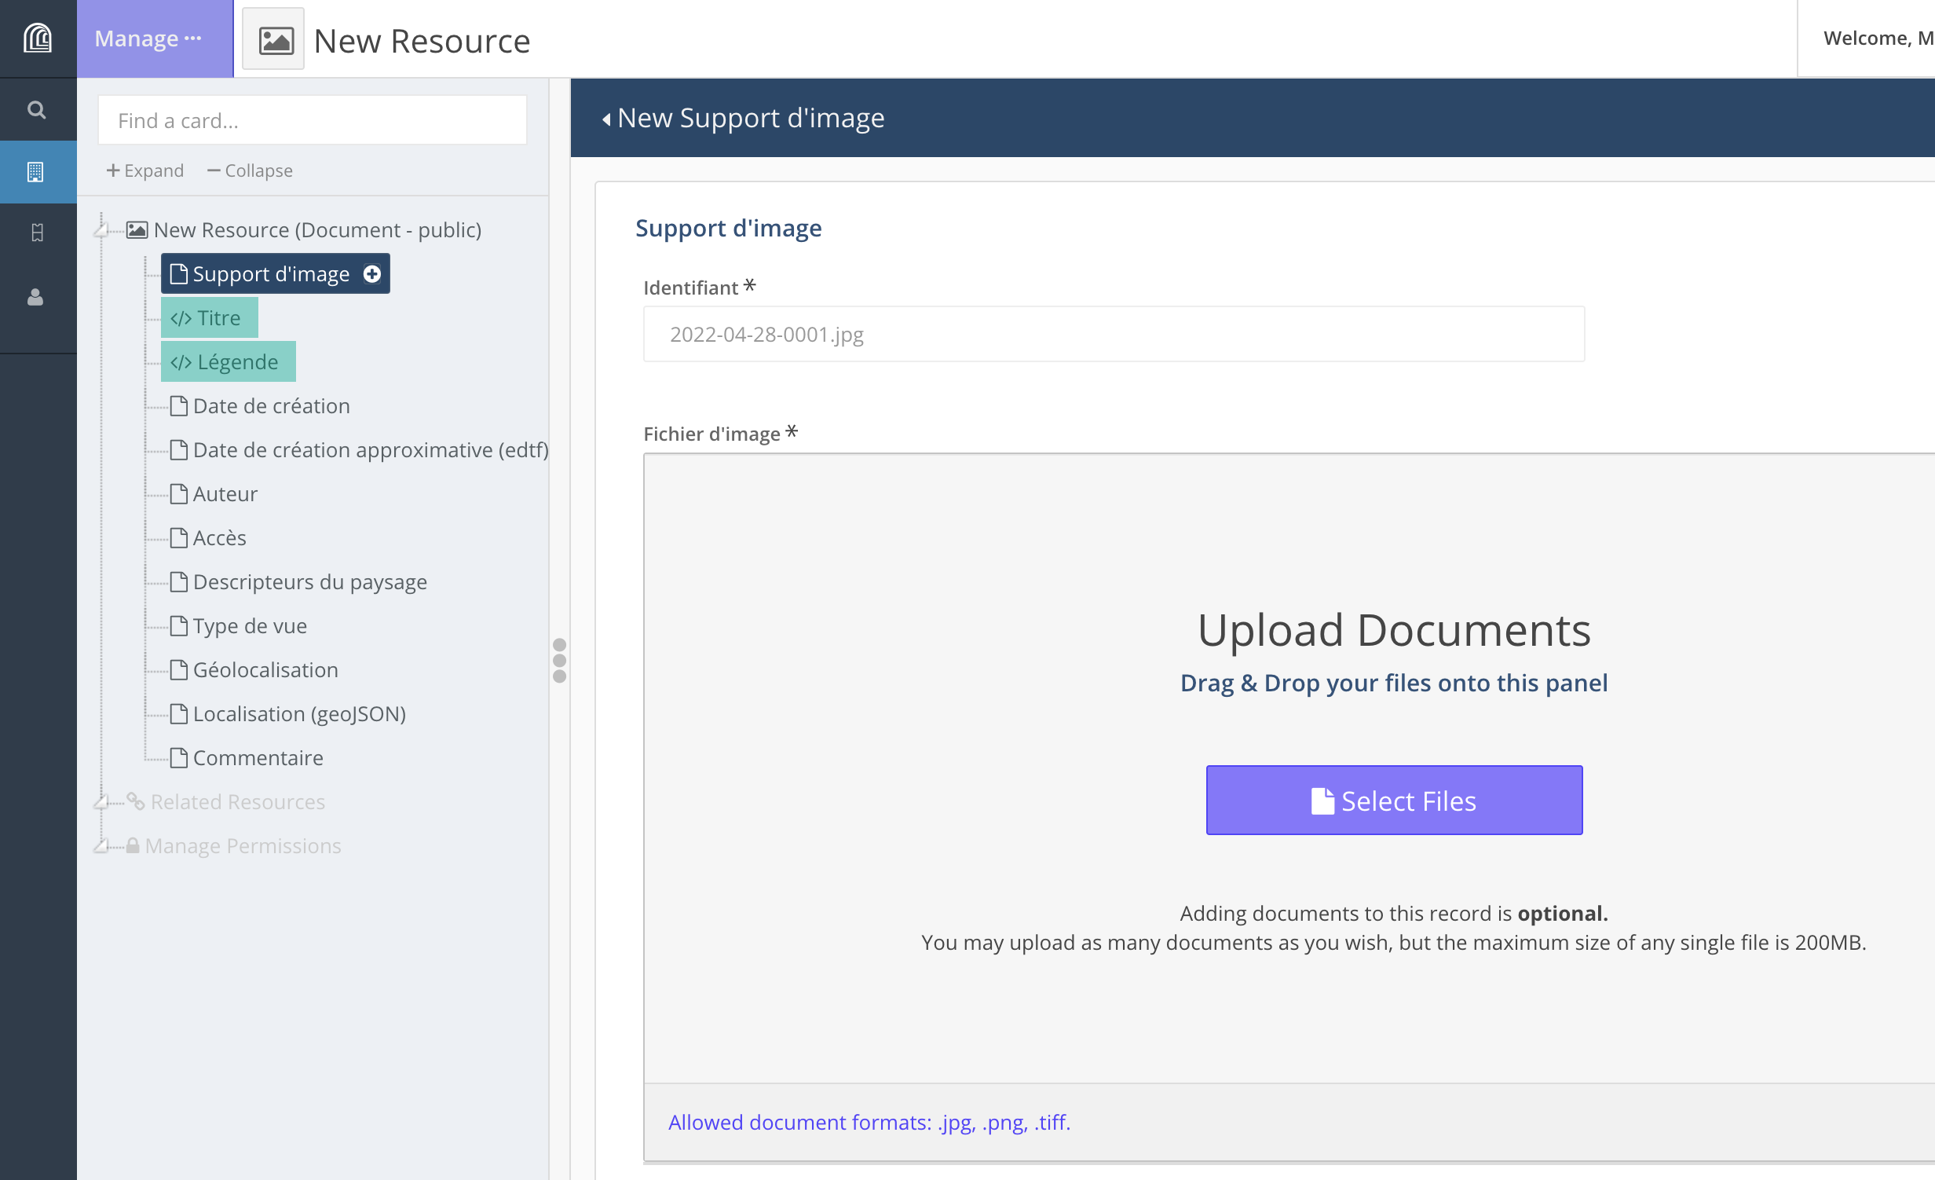The height and width of the screenshot is (1180, 1935).
Task: Open the Géolocalisation card
Action: (265, 669)
